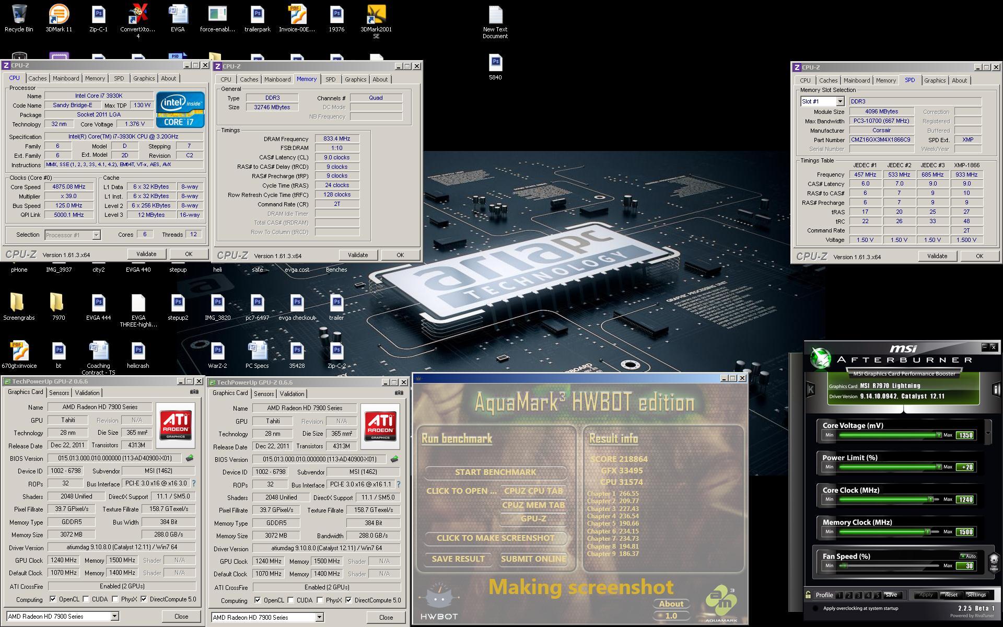Click SAVE RESULT in AquaMark
Image resolution: width=1003 pixels, height=627 pixels.
click(x=458, y=559)
